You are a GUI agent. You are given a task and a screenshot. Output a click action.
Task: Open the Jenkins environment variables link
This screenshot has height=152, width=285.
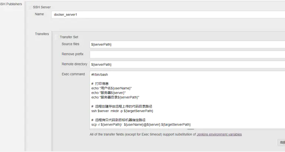pos(219,134)
